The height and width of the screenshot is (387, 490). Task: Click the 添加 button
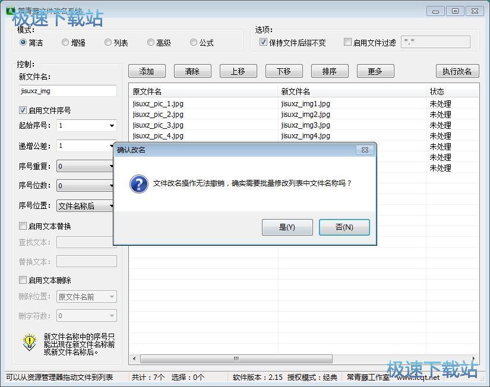(x=147, y=71)
